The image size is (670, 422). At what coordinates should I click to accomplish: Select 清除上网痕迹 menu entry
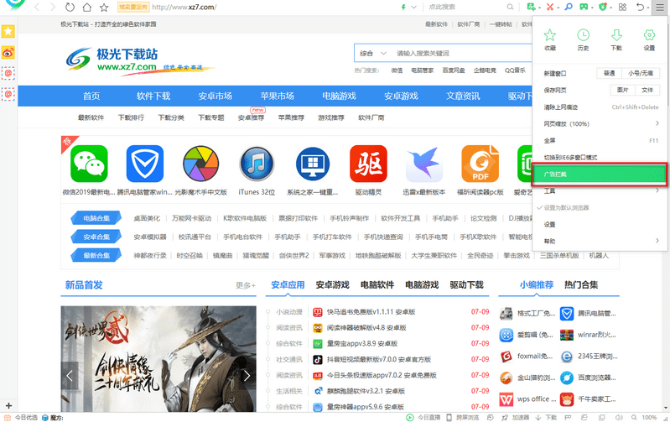coord(600,107)
